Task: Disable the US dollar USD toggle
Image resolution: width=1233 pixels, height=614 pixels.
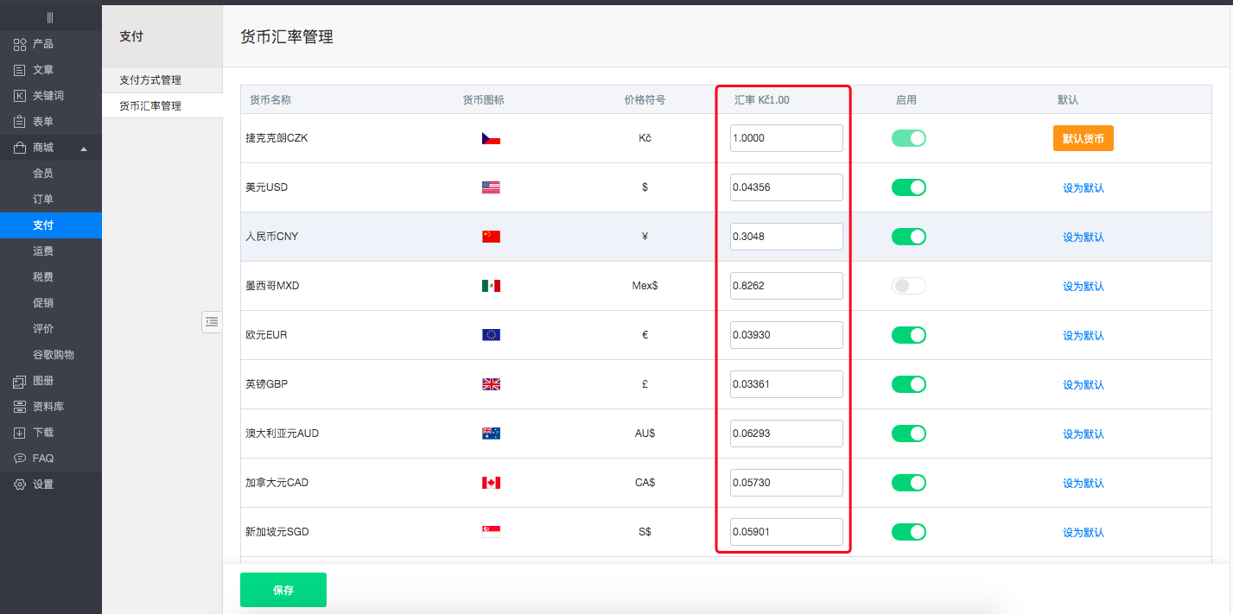Action: coord(908,187)
